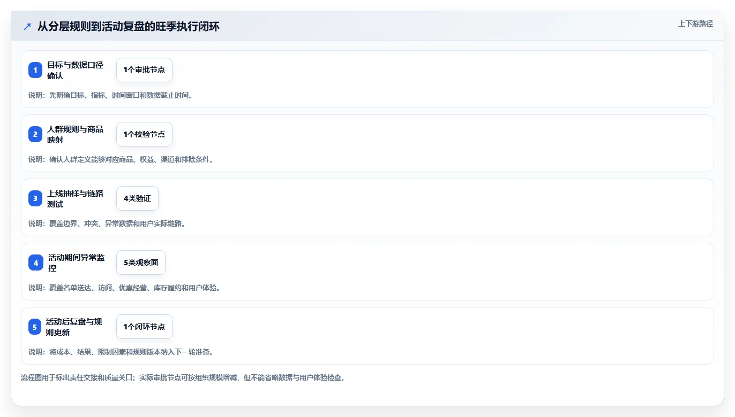The image size is (735, 417).
Task: Click description 先明确目标、指标、时间窗口
Action: [x=110, y=95]
